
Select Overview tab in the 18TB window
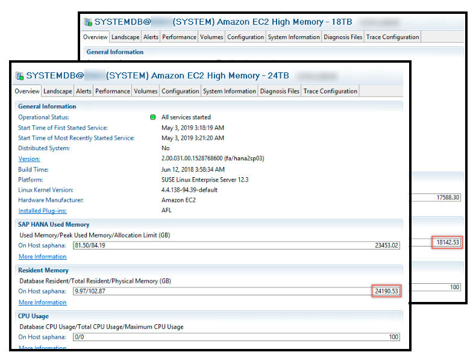(95, 37)
